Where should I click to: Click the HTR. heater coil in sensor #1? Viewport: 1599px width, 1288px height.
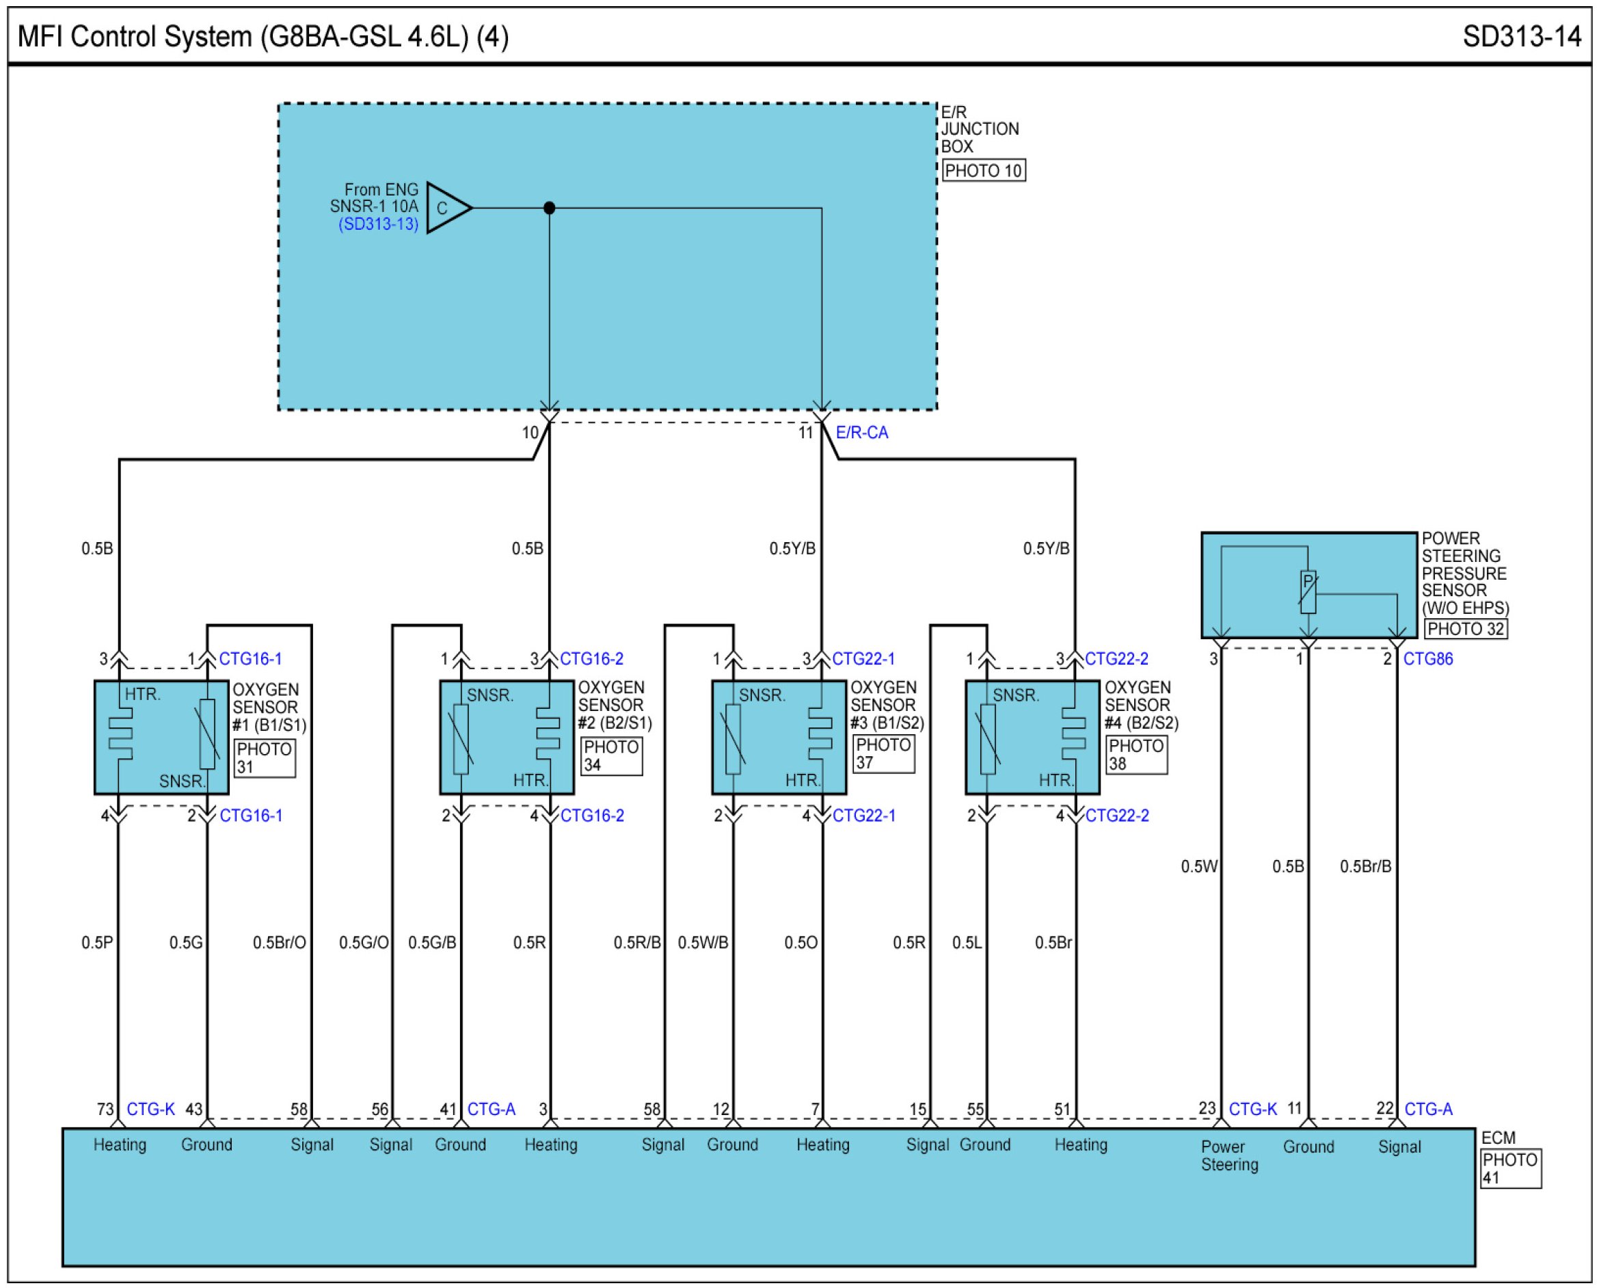coord(121,733)
